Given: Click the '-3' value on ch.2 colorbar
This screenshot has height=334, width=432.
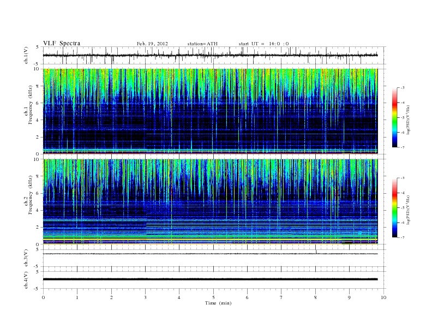Looking at the screenshot, I should 403,178.
